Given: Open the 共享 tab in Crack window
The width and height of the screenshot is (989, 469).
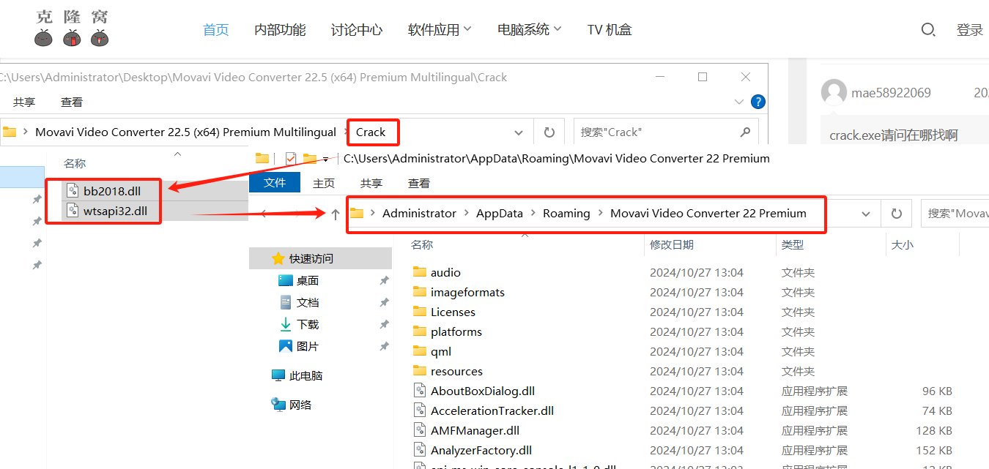Looking at the screenshot, I should point(24,102).
